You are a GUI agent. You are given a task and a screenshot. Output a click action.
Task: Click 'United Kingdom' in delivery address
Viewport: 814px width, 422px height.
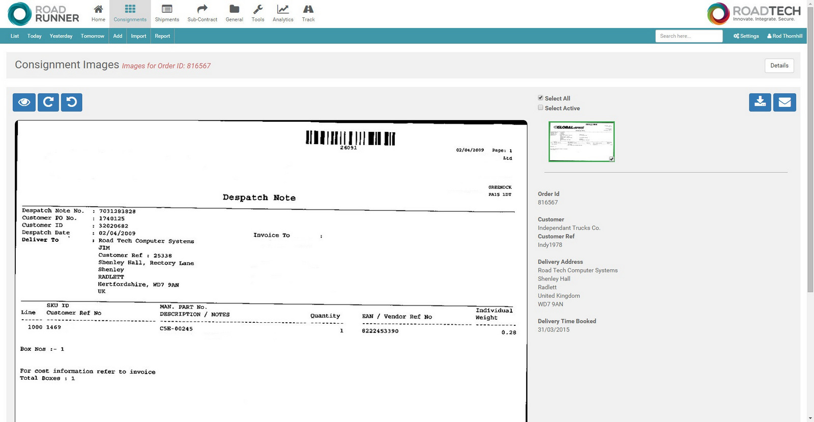point(559,296)
